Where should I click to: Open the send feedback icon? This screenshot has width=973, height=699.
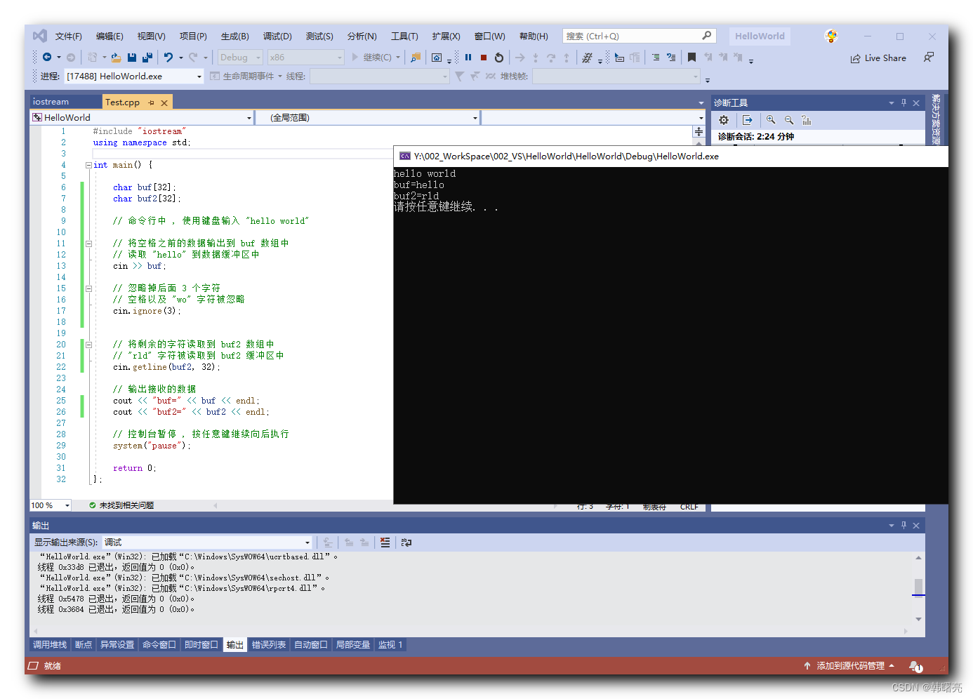point(929,58)
